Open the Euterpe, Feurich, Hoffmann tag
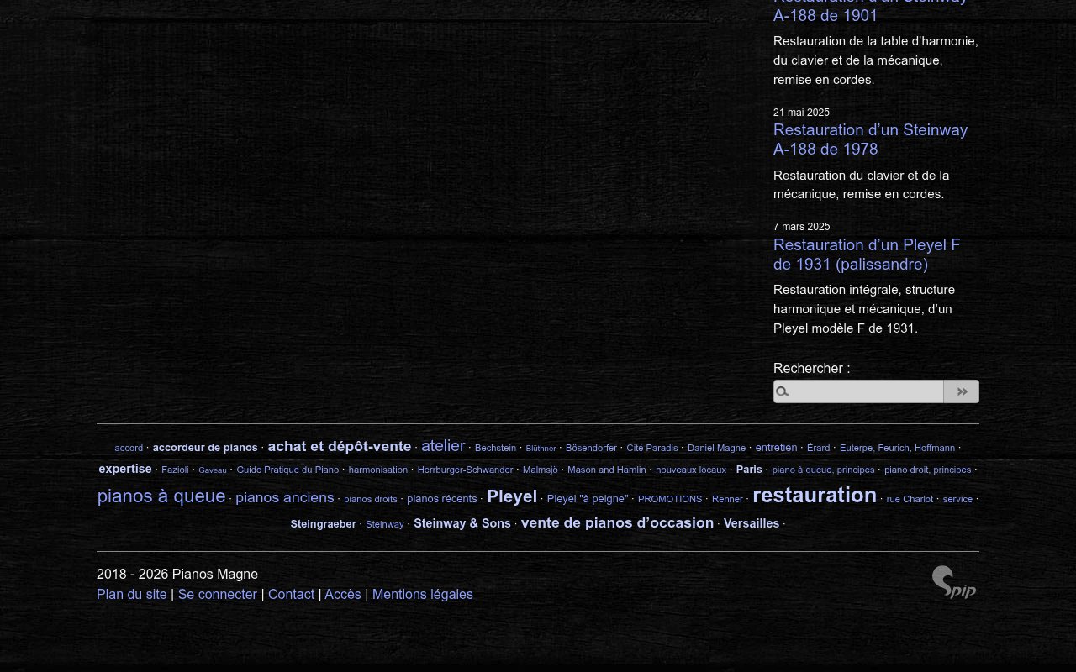 pyautogui.click(x=897, y=448)
